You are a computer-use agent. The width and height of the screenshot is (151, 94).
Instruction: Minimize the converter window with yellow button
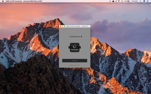click(62, 26)
